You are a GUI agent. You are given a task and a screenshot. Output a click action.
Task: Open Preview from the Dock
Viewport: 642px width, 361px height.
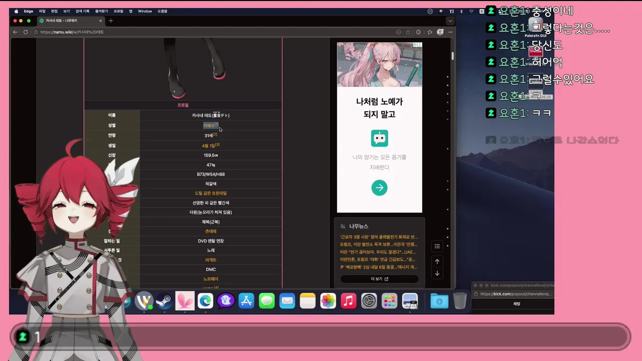click(x=410, y=301)
